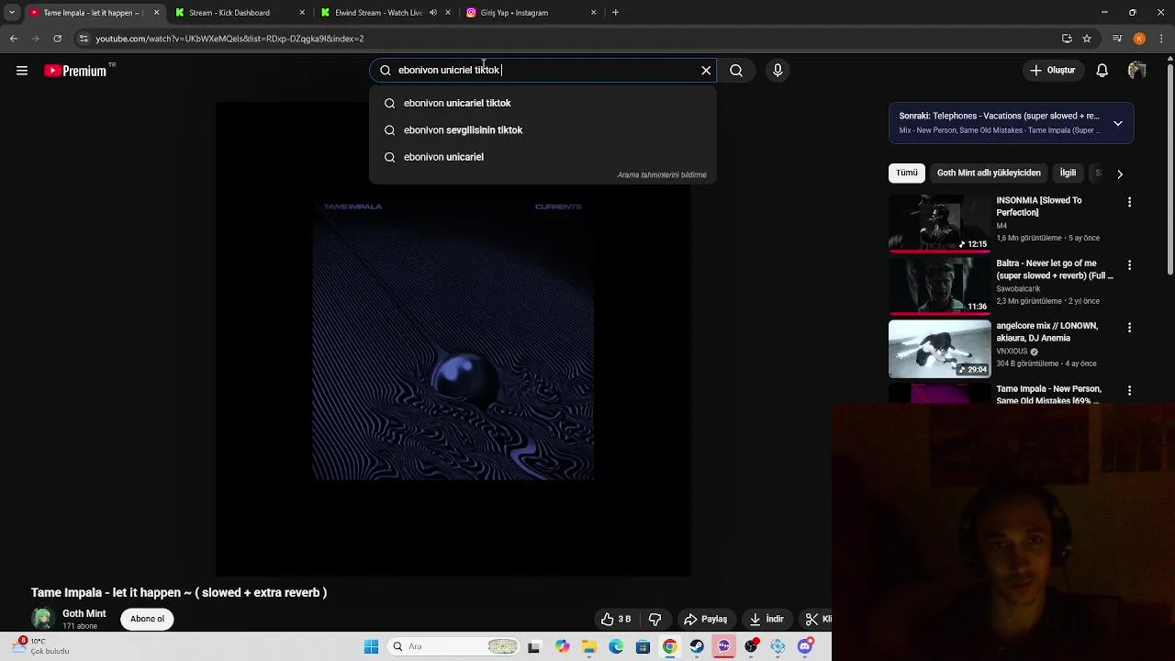Open File Explorer from the taskbar

pos(589,646)
